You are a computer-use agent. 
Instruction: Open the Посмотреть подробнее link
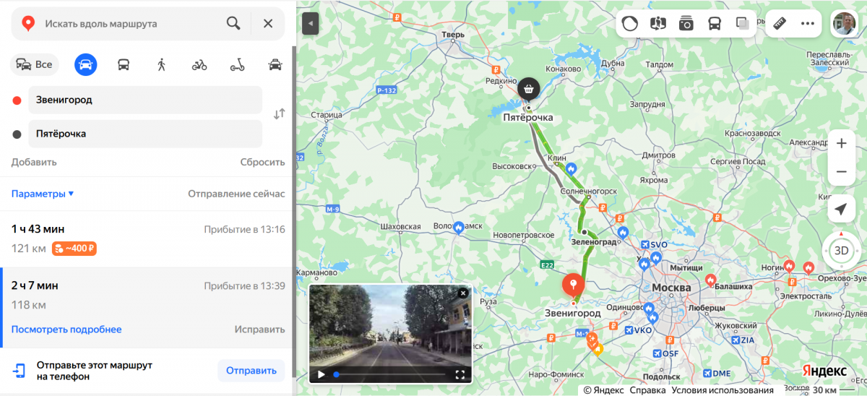pos(66,330)
